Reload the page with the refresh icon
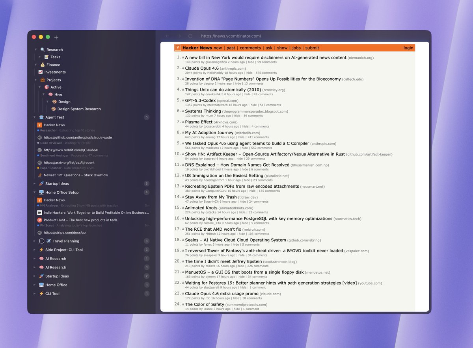 point(190,36)
